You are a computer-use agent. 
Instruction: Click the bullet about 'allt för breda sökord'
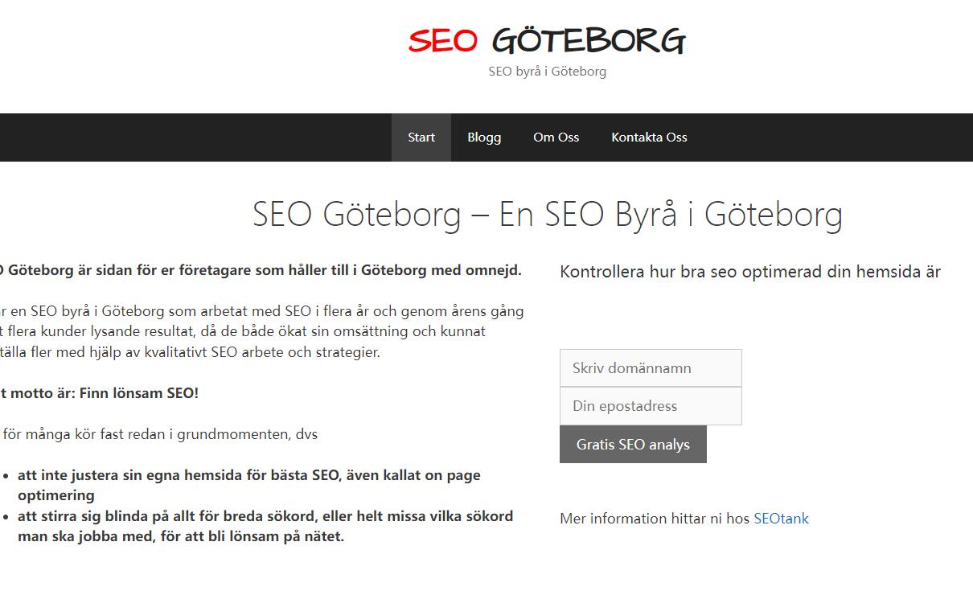(265, 526)
